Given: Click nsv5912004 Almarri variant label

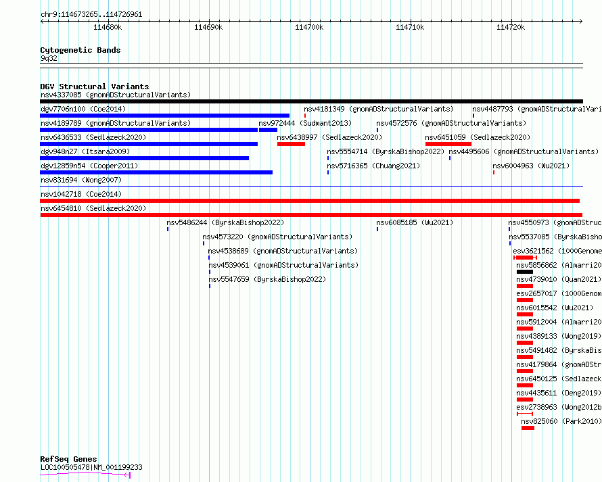Looking at the screenshot, I should (x=559, y=322).
